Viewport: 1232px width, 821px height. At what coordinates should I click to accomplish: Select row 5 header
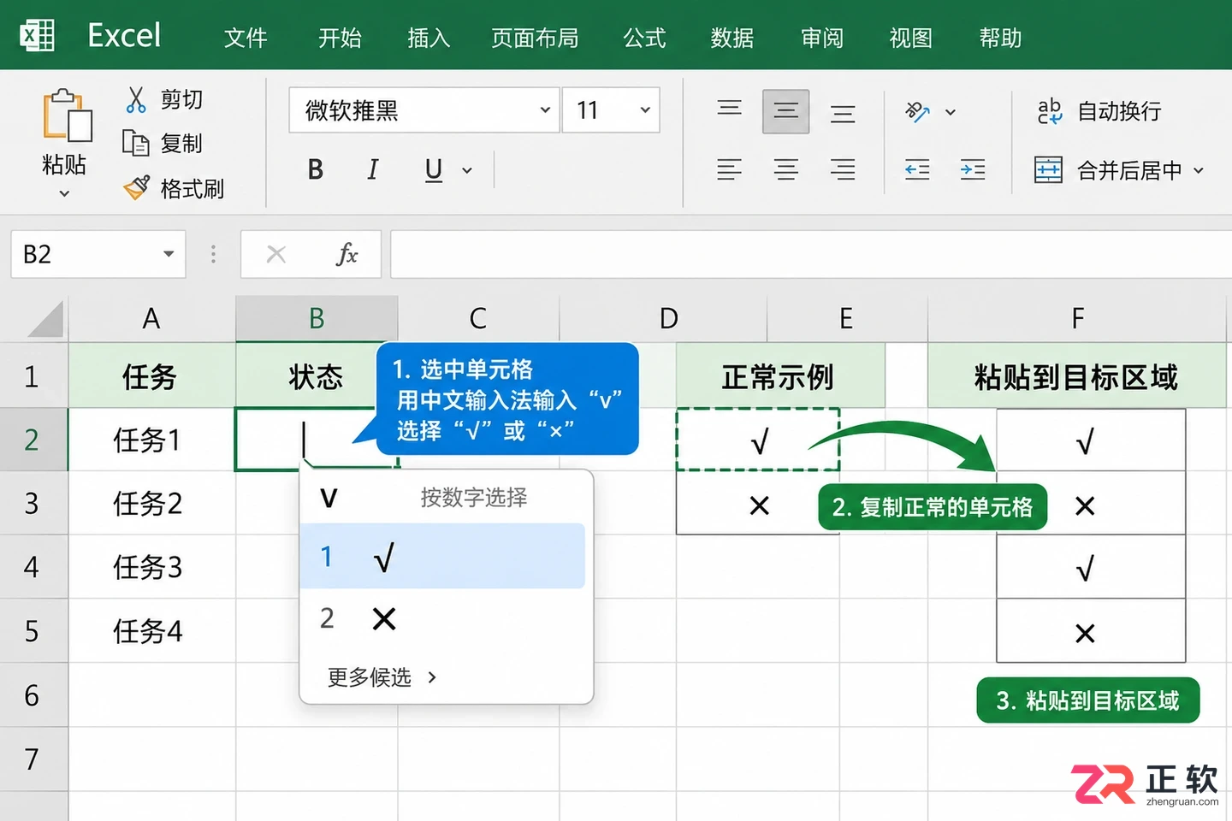[33, 631]
